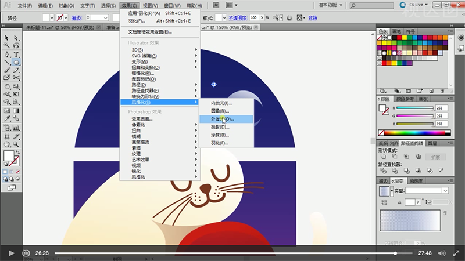Click the 描边 link in control bar
Viewport: 465px width, 261px height.
77,18
